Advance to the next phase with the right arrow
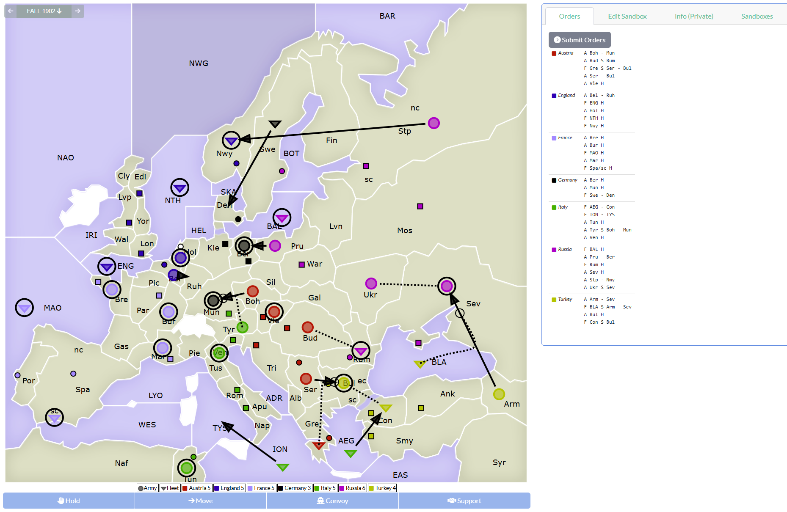The image size is (787, 512). tap(78, 11)
